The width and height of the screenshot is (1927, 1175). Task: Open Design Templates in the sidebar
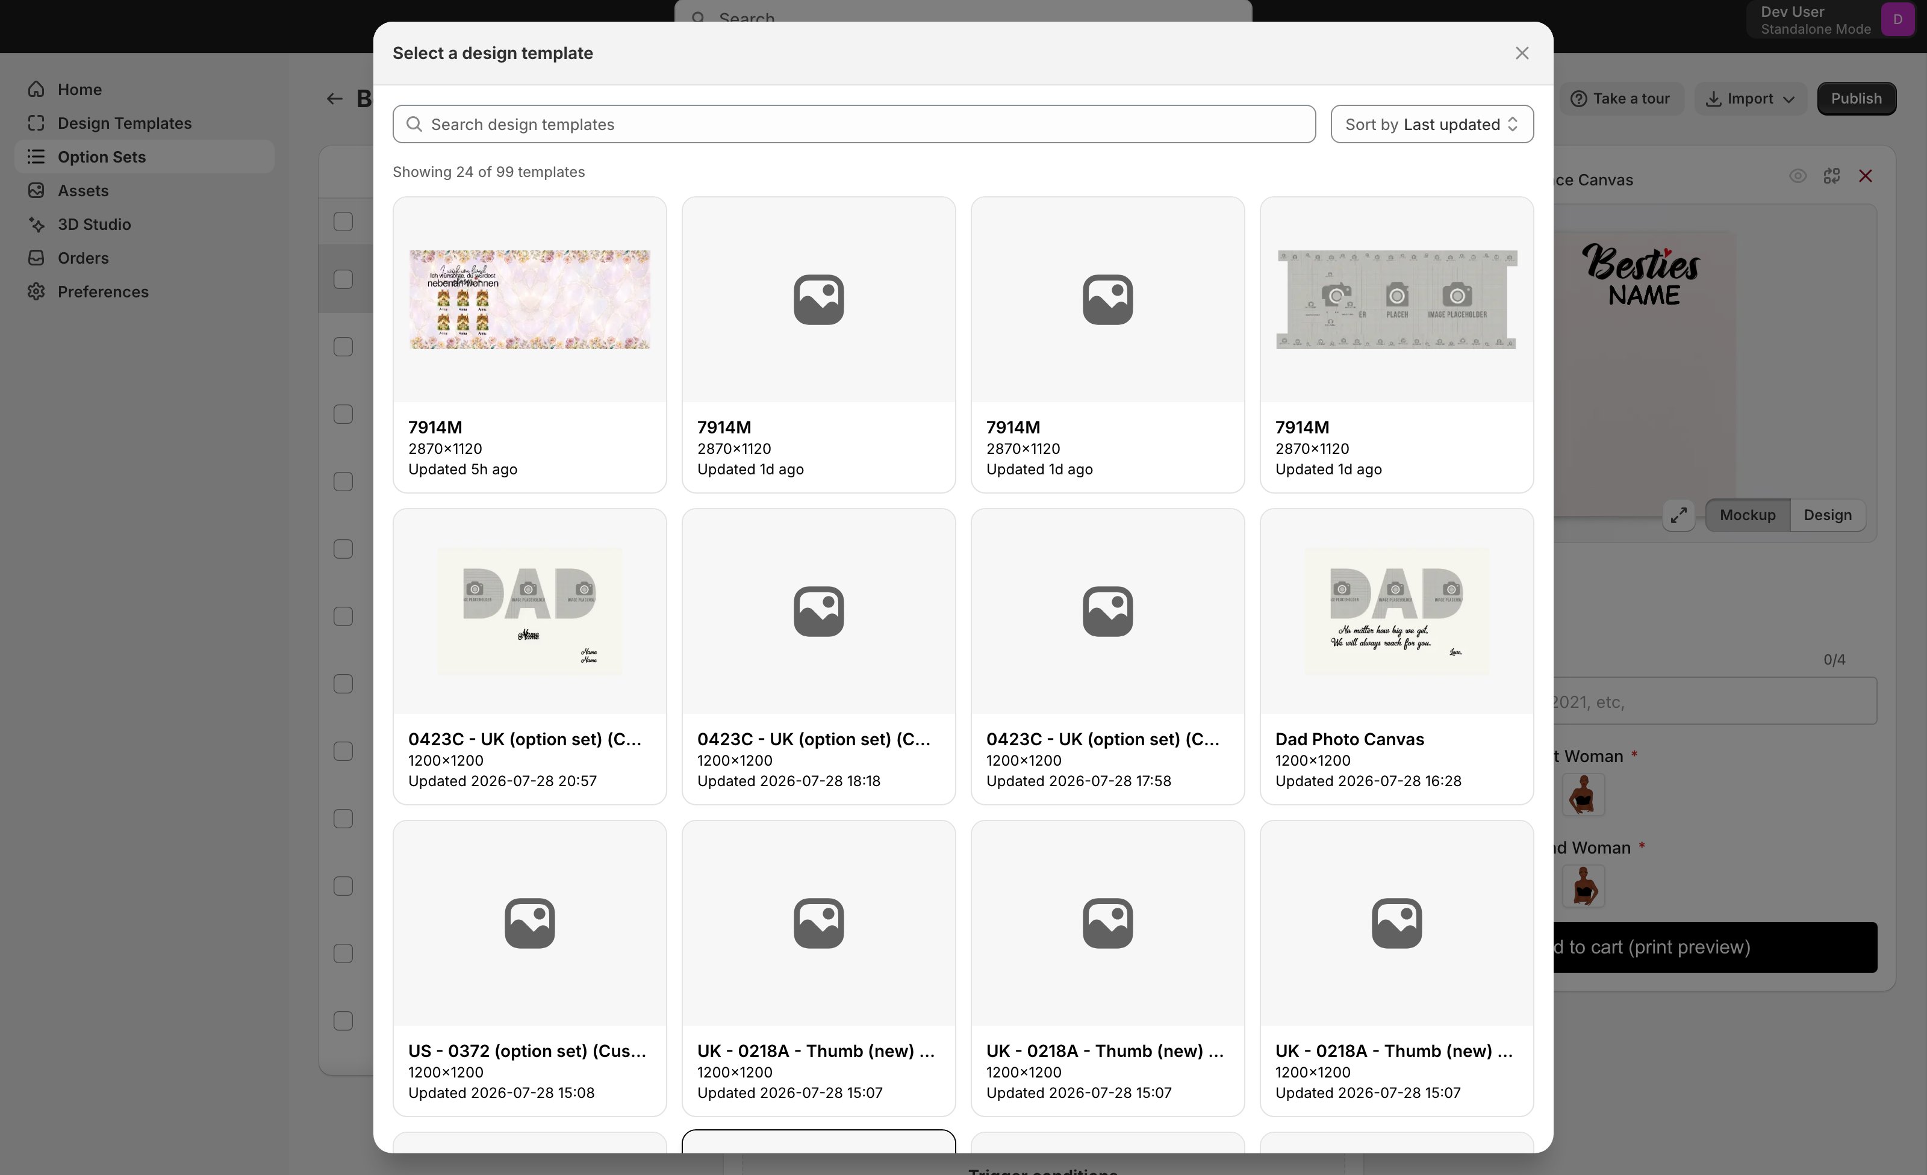[x=144, y=123]
